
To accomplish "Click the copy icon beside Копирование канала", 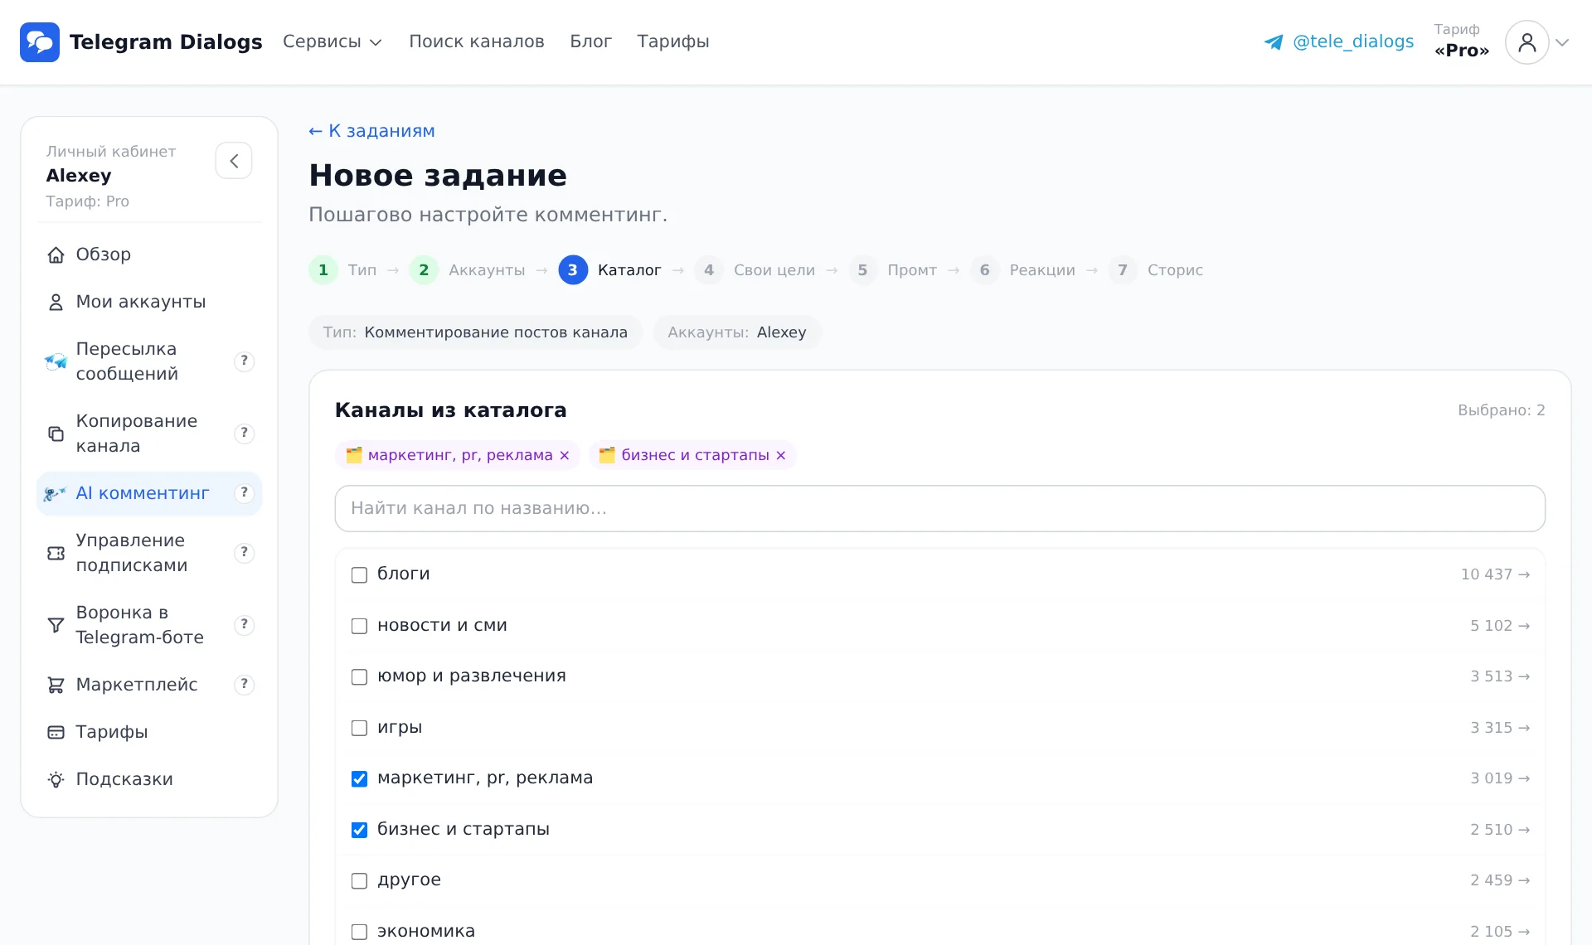I will coord(56,434).
